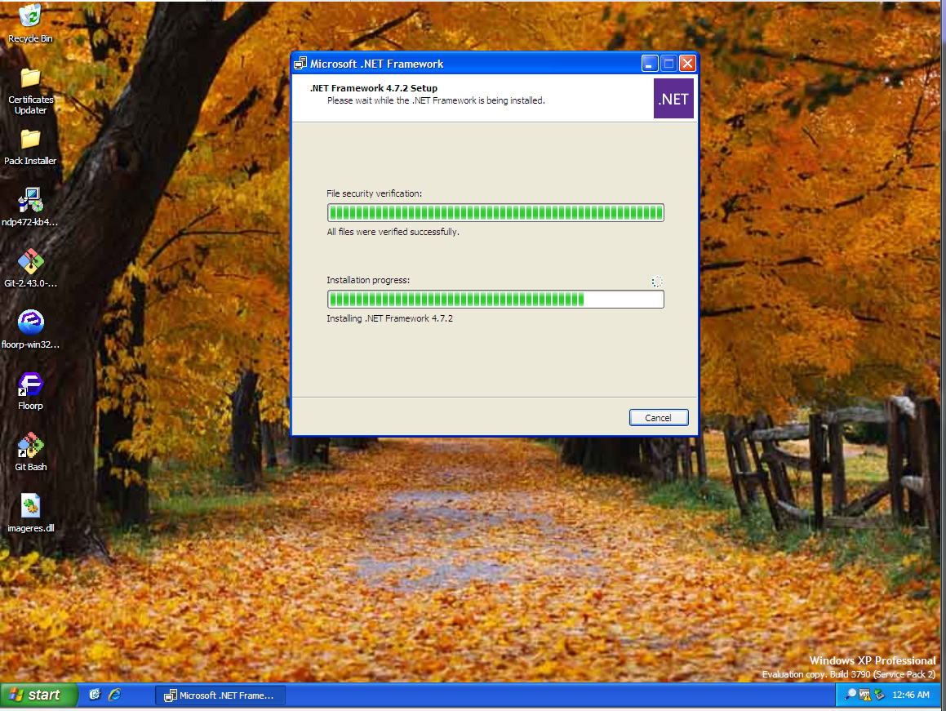Click the Installation progress bar
The image size is (946, 711).
[x=495, y=300]
